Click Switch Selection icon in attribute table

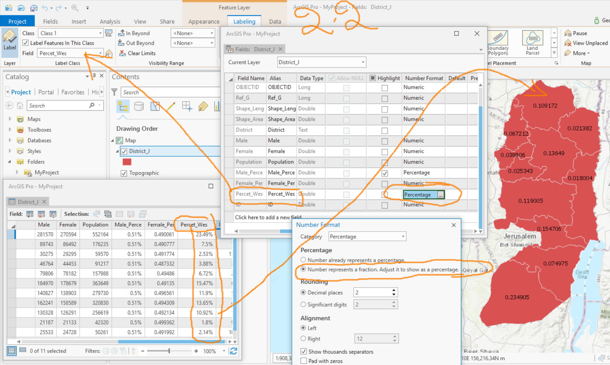pyautogui.click(x=108, y=214)
